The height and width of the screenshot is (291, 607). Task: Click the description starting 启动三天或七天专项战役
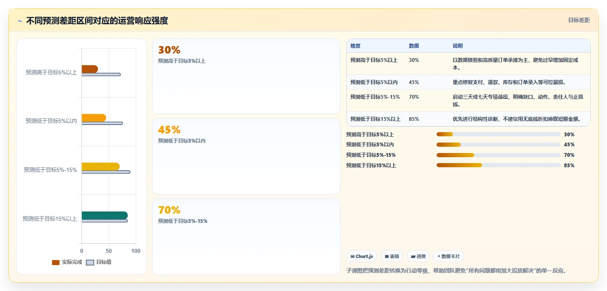[x=518, y=101]
